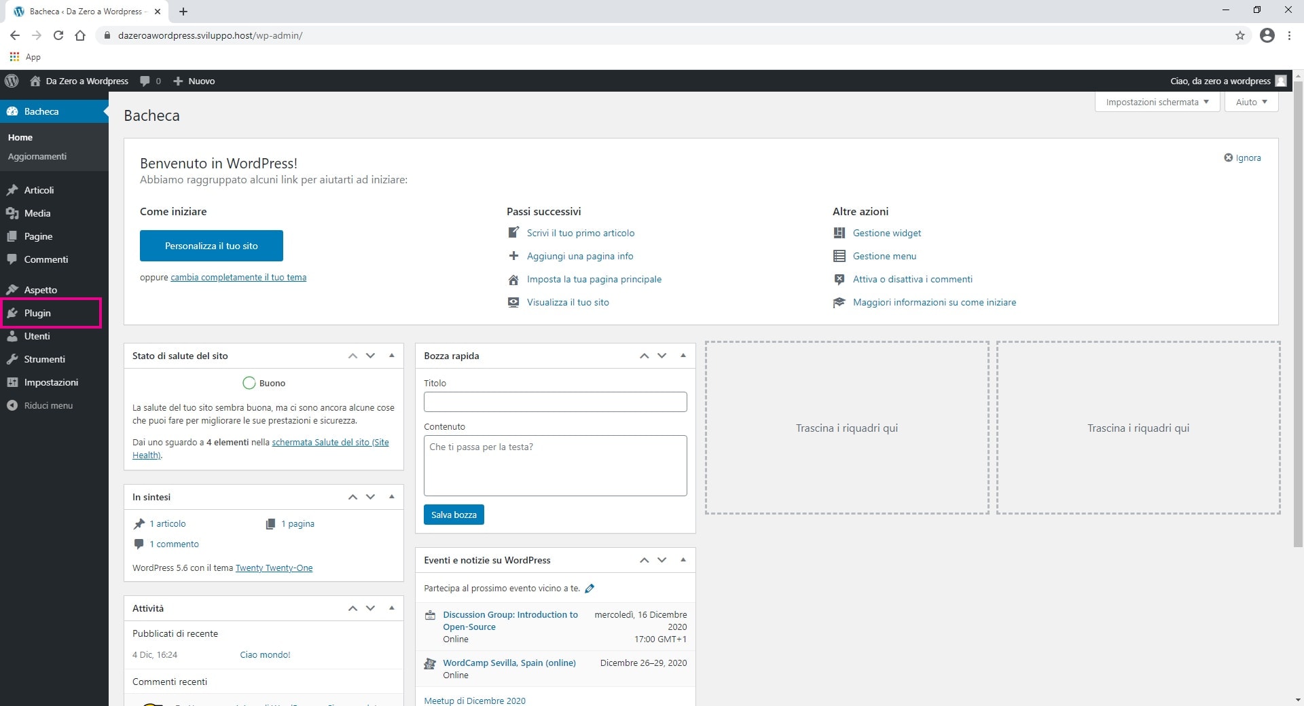Open the Impostazioni menu item
1304x706 pixels.
click(x=54, y=382)
